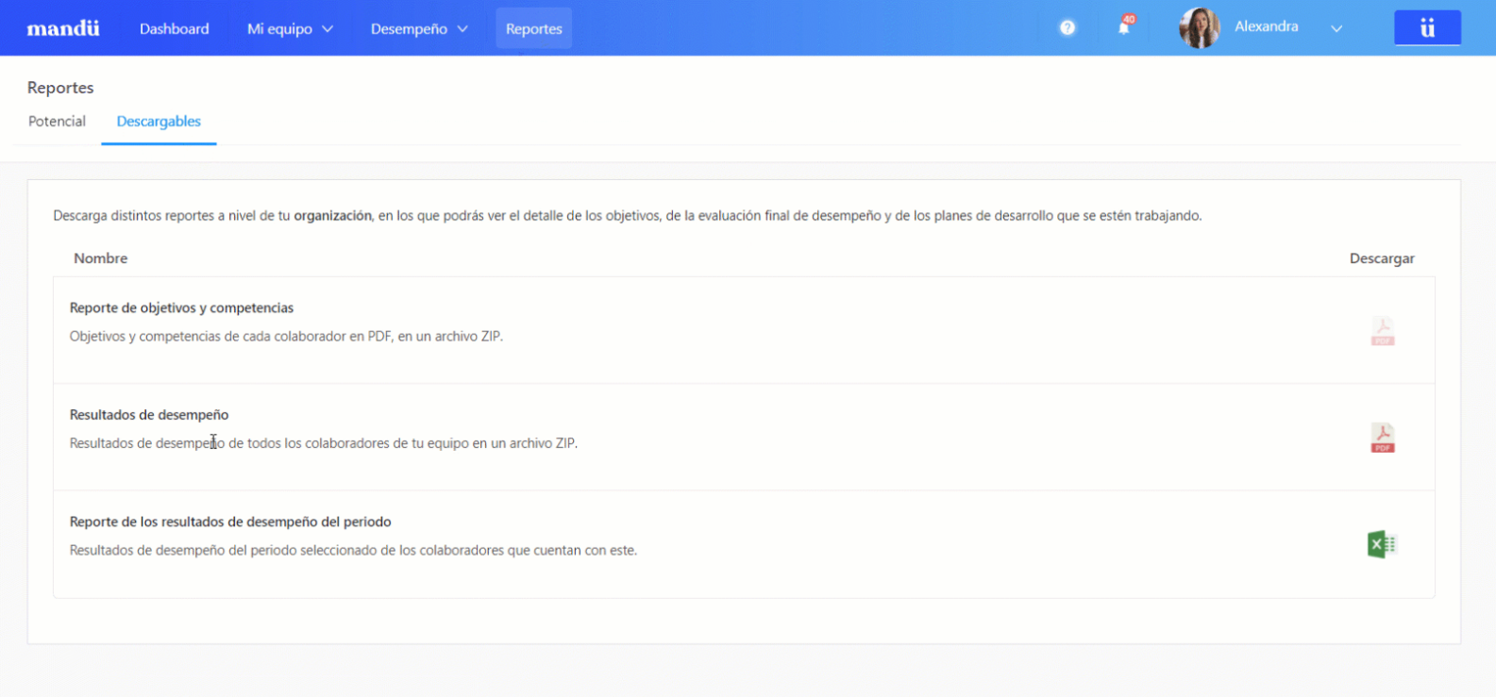Click the user name Alexandra
Image resolution: width=1496 pixels, height=697 pixels.
(x=1266, y=26)
